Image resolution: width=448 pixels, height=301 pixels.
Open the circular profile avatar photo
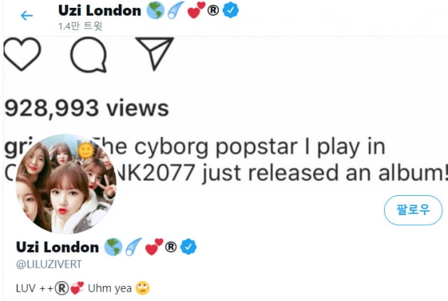[x=66, y=184]
